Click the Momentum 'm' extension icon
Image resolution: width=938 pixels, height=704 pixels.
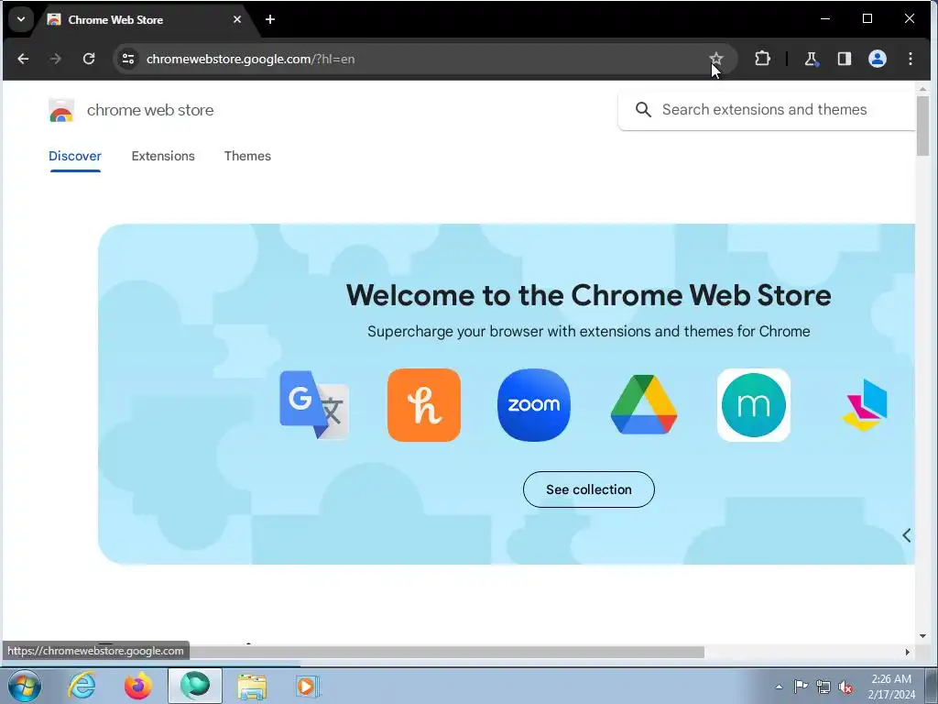(754, 405)
